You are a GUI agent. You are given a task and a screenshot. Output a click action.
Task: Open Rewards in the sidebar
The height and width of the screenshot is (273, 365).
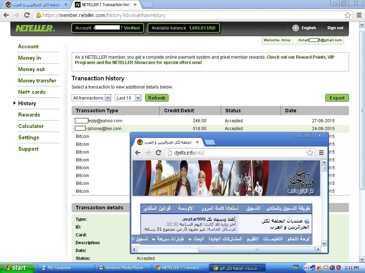click(29, 115)
